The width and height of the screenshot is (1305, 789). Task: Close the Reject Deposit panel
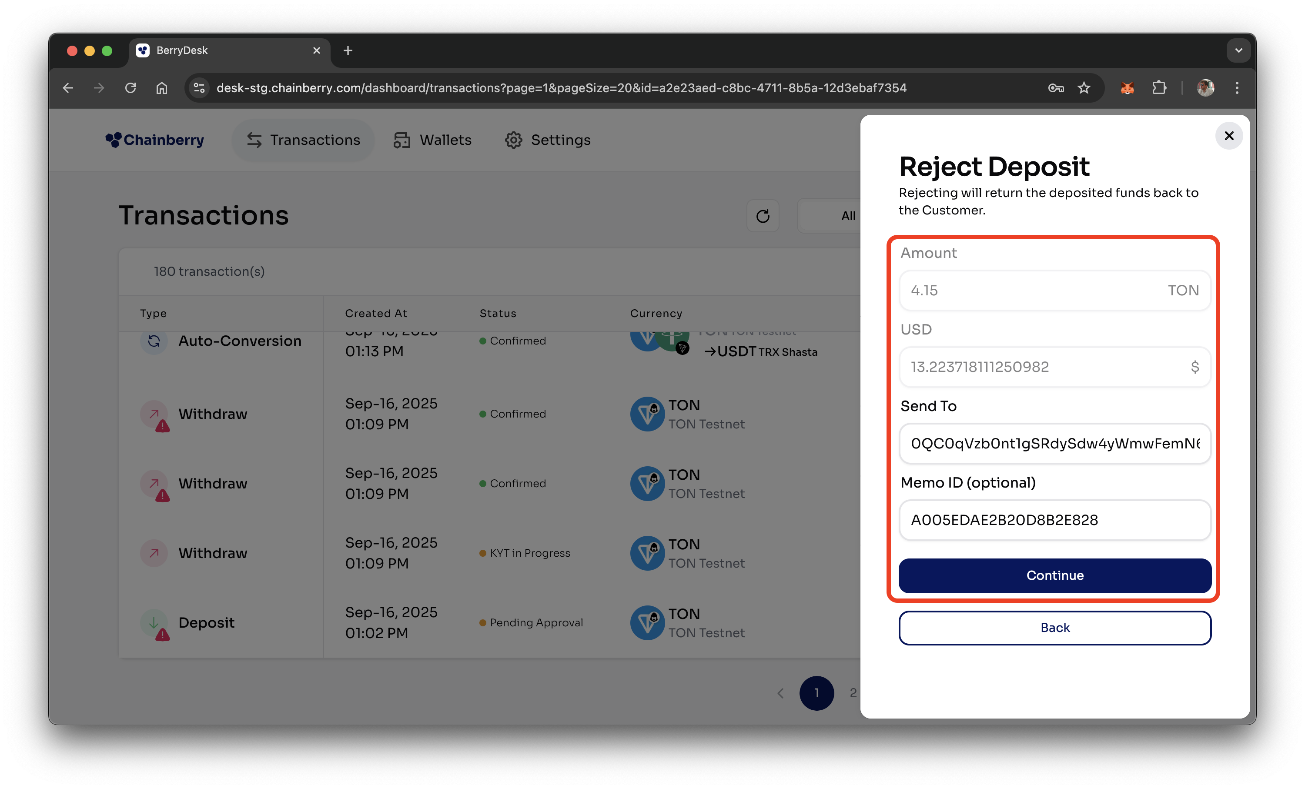pyautogui.click(x=1229, y=136)
